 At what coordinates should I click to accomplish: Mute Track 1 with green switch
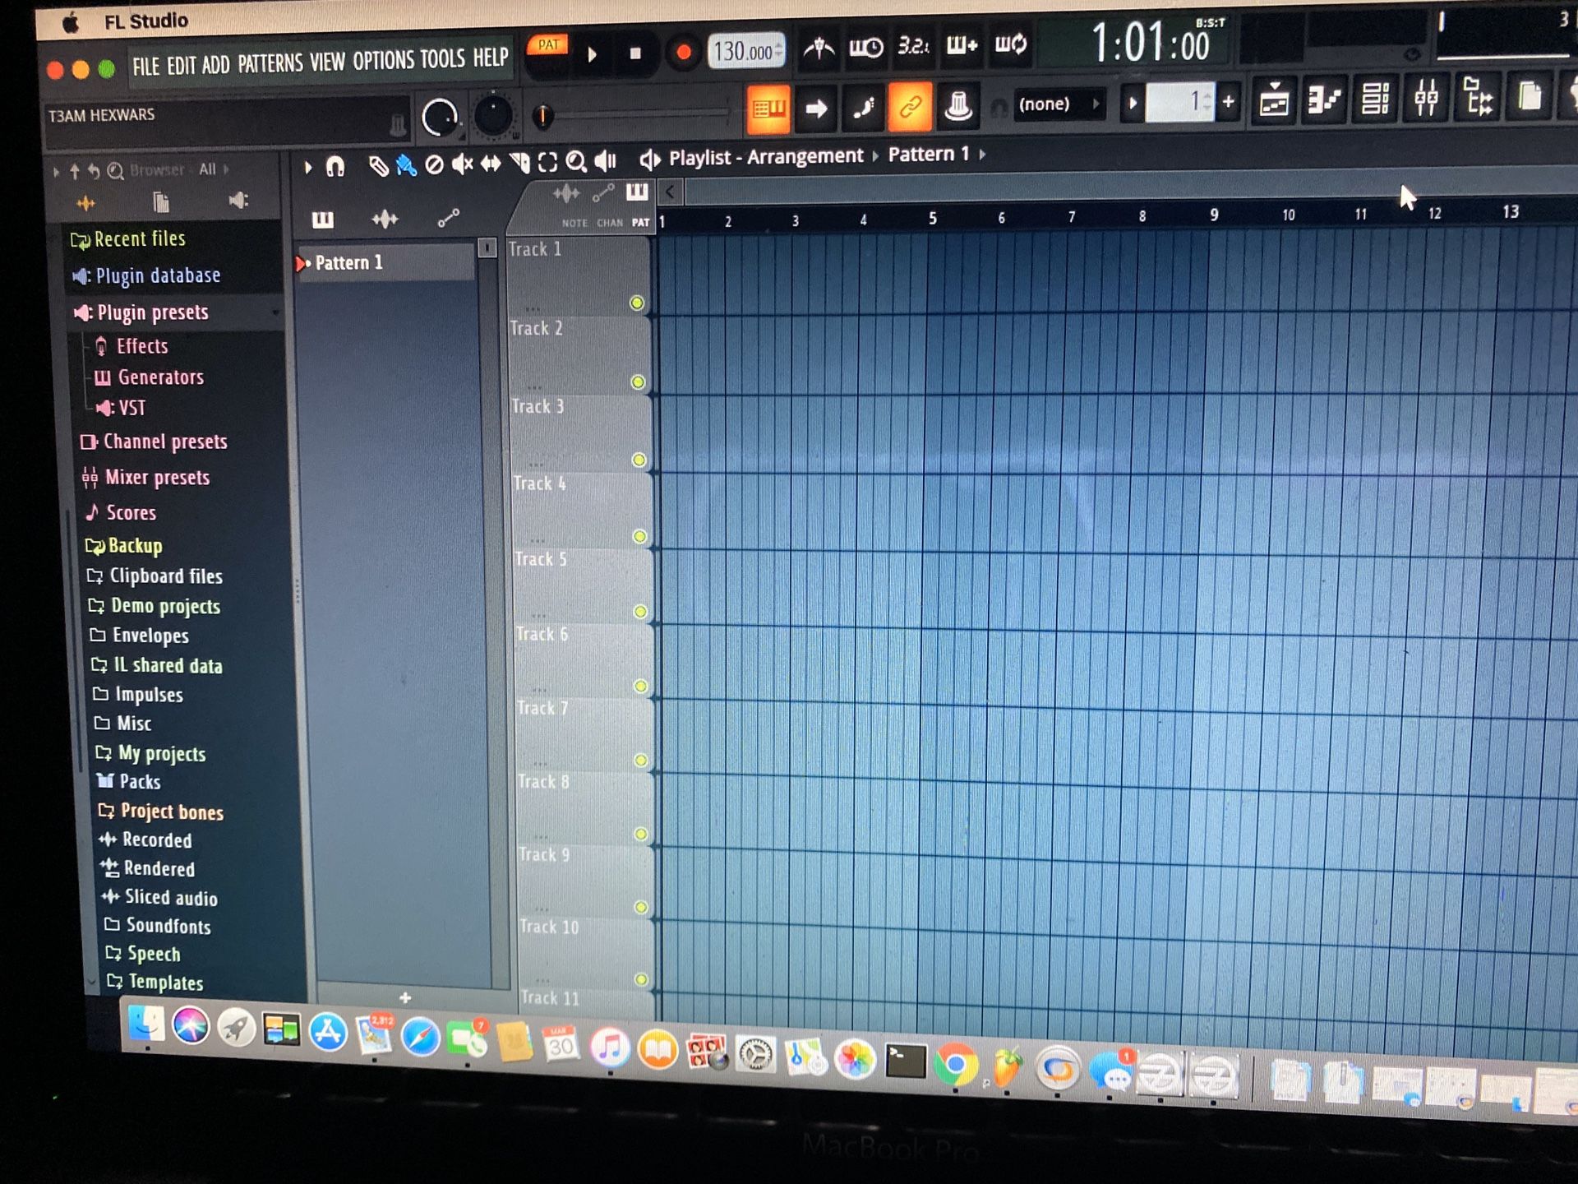point(636,303)
